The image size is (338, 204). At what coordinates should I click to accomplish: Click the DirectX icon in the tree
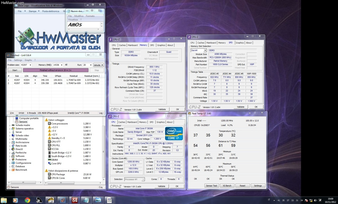point(13,149)
